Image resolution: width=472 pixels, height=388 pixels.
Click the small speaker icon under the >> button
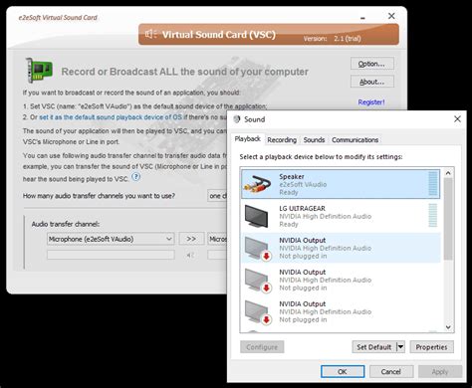190,255
